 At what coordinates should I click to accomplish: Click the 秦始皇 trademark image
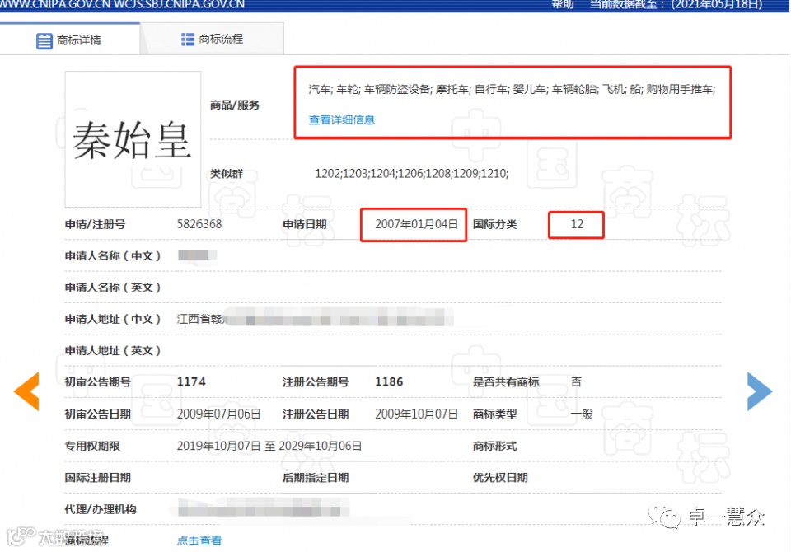point(133,139)
